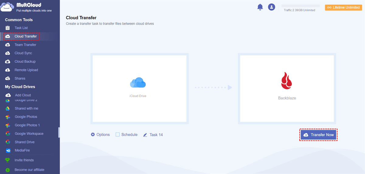Select the Backblaze destination box
Screen dimensions: 365x174
tap(287, 89)
